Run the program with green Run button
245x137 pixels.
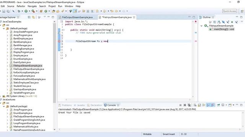coord(26,11)
